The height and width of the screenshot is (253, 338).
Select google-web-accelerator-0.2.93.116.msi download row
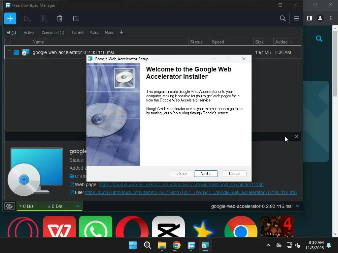(x=152, y=52)
